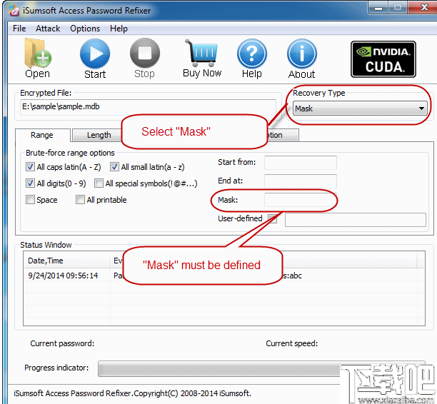Expand the Recovery Type dropdown

click(x=360, y=108)
